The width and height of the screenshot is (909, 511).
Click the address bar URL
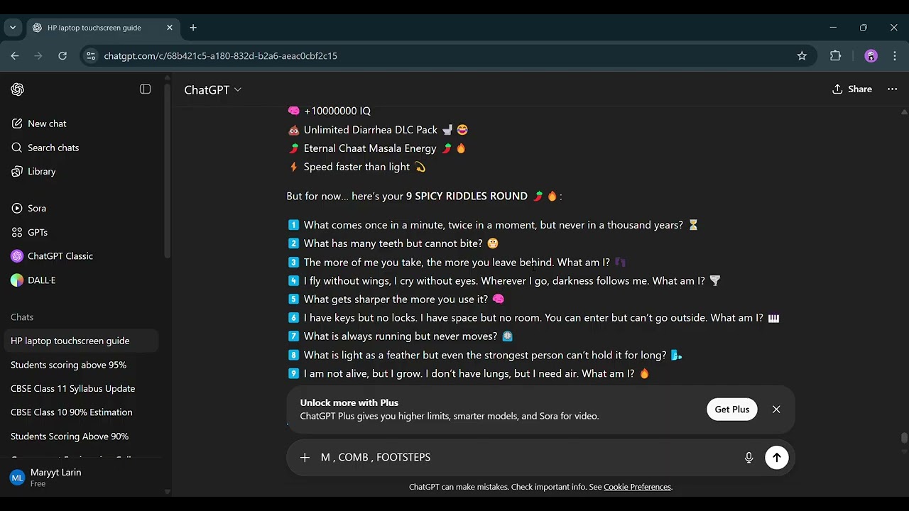point(220,55)
